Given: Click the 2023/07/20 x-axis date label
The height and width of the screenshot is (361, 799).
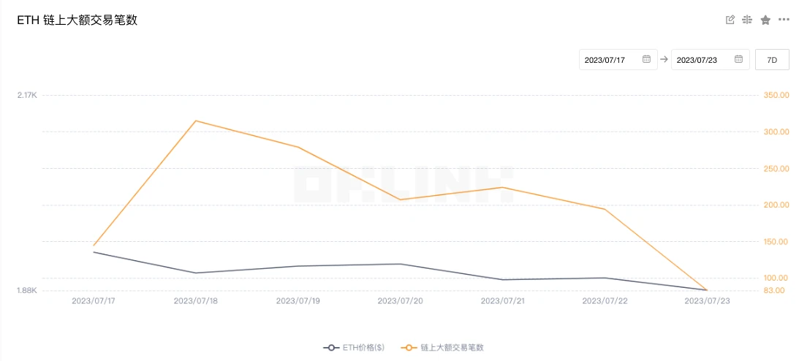Looking at the screenshot, I should pos(400,300).
